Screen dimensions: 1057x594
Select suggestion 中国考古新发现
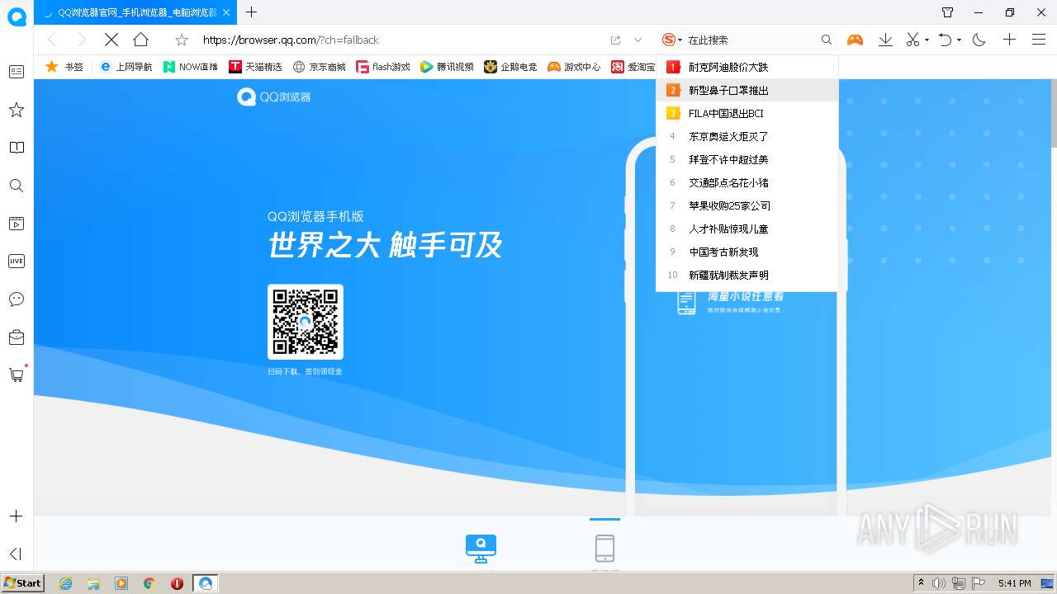pos(747,252)
